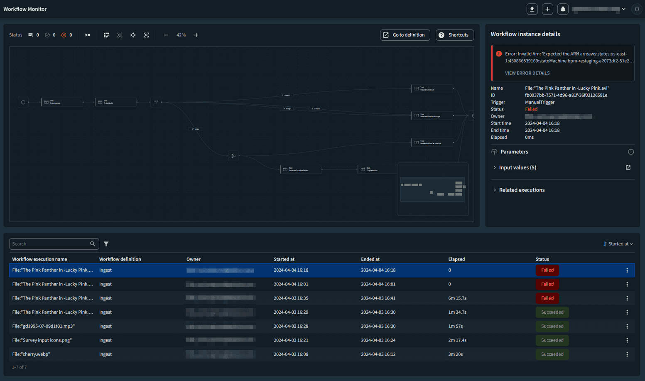
Task: Click the plus icon in top bar
Action: (547, 9)
